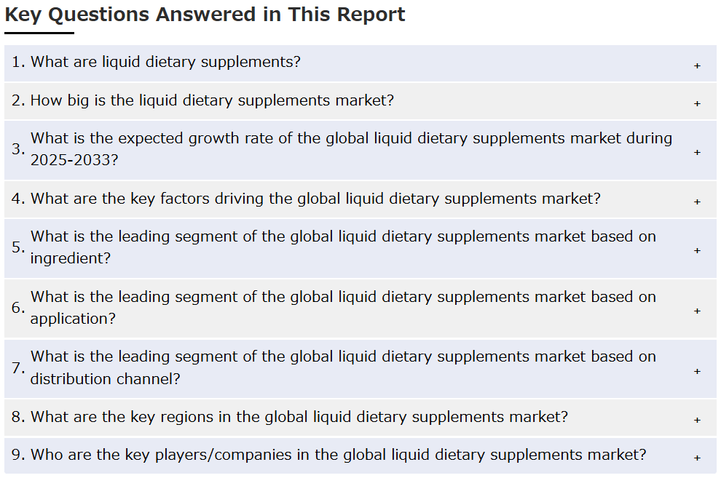Expand "What are liquid dietary supplements?" row

pos(360,63)
